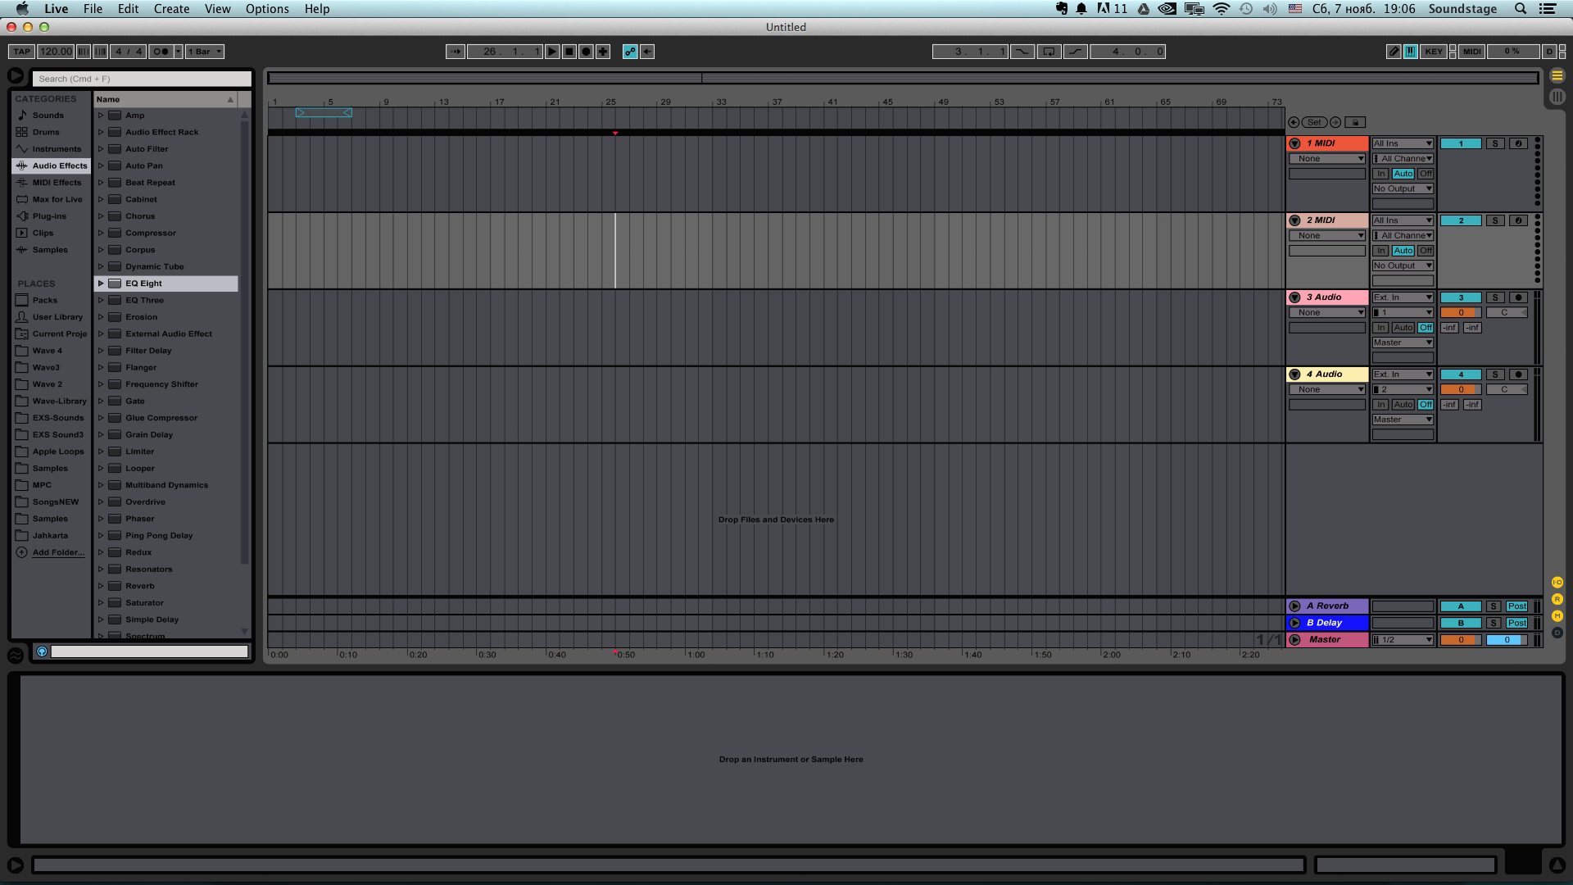This screenshot has width=1573, height=885.
Task: Click the browser search field
Action: [x=142, y=79]
